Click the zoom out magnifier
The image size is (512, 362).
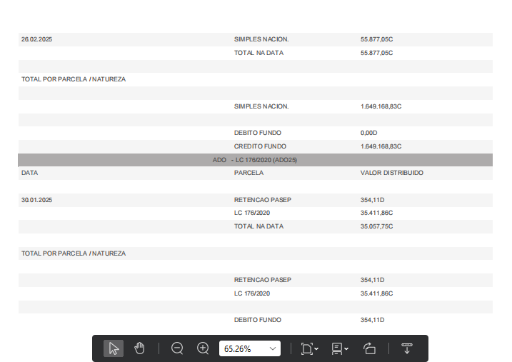coord(177,348)
